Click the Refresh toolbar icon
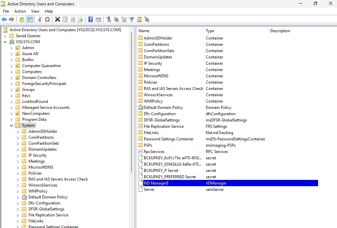337x228 pixels. click(x=73, y=20)
